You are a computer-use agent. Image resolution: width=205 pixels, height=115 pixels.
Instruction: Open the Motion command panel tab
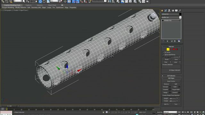(x=173, y=11)
